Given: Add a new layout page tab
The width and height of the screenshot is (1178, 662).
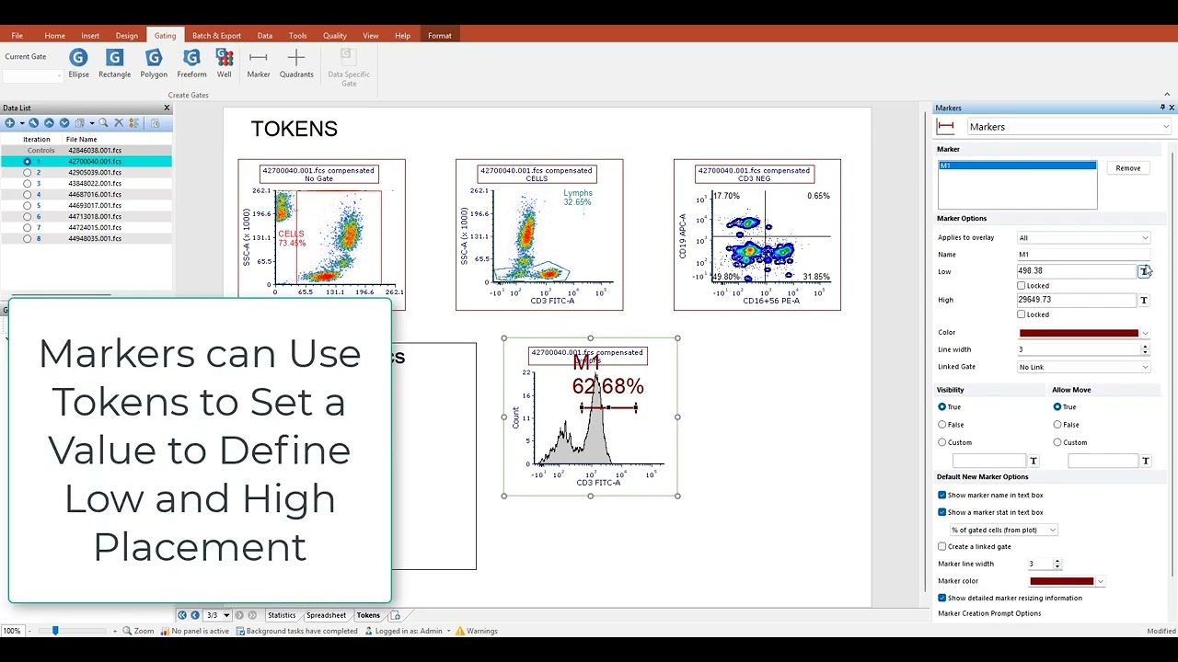Looking at the screenshot, I should point(396,615).
